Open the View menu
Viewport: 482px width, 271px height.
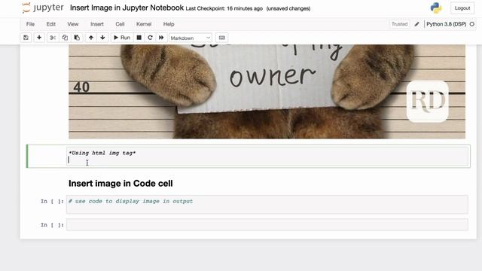pos(73,24)
